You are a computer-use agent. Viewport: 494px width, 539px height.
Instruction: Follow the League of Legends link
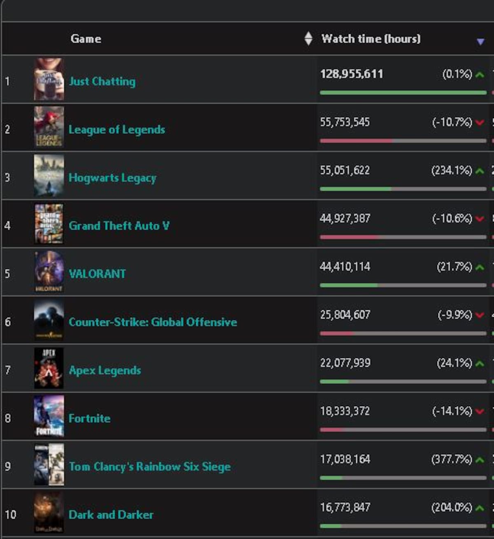[x=117, y=130]
